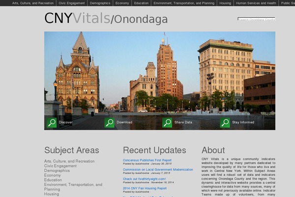Select Economy in top navigation bar
The image size is (295, 197).
click(x=122, y=3)
